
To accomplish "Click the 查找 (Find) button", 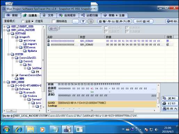I will pyautogui.click(x=53, y=28).
